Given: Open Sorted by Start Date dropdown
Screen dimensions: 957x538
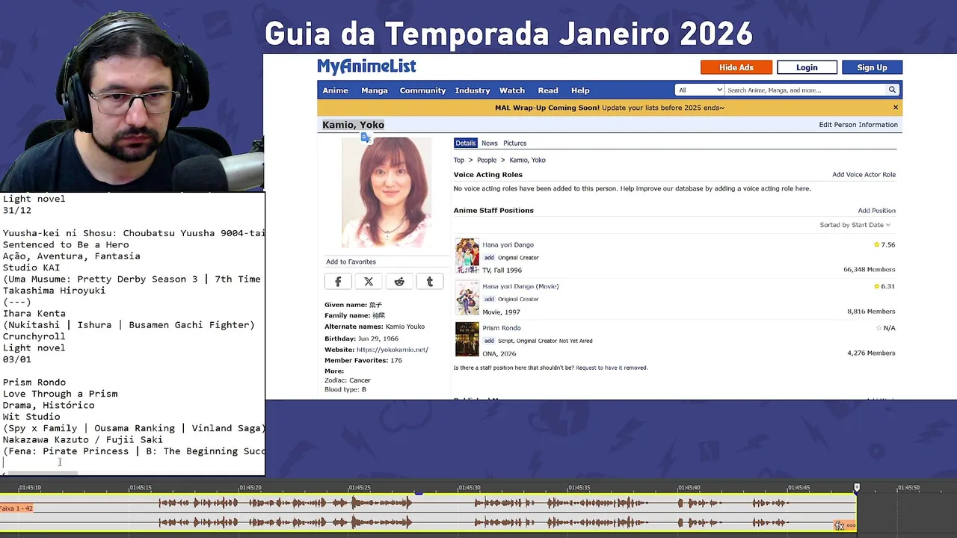Looking at the screenshot, I should (x=855, y=225).
